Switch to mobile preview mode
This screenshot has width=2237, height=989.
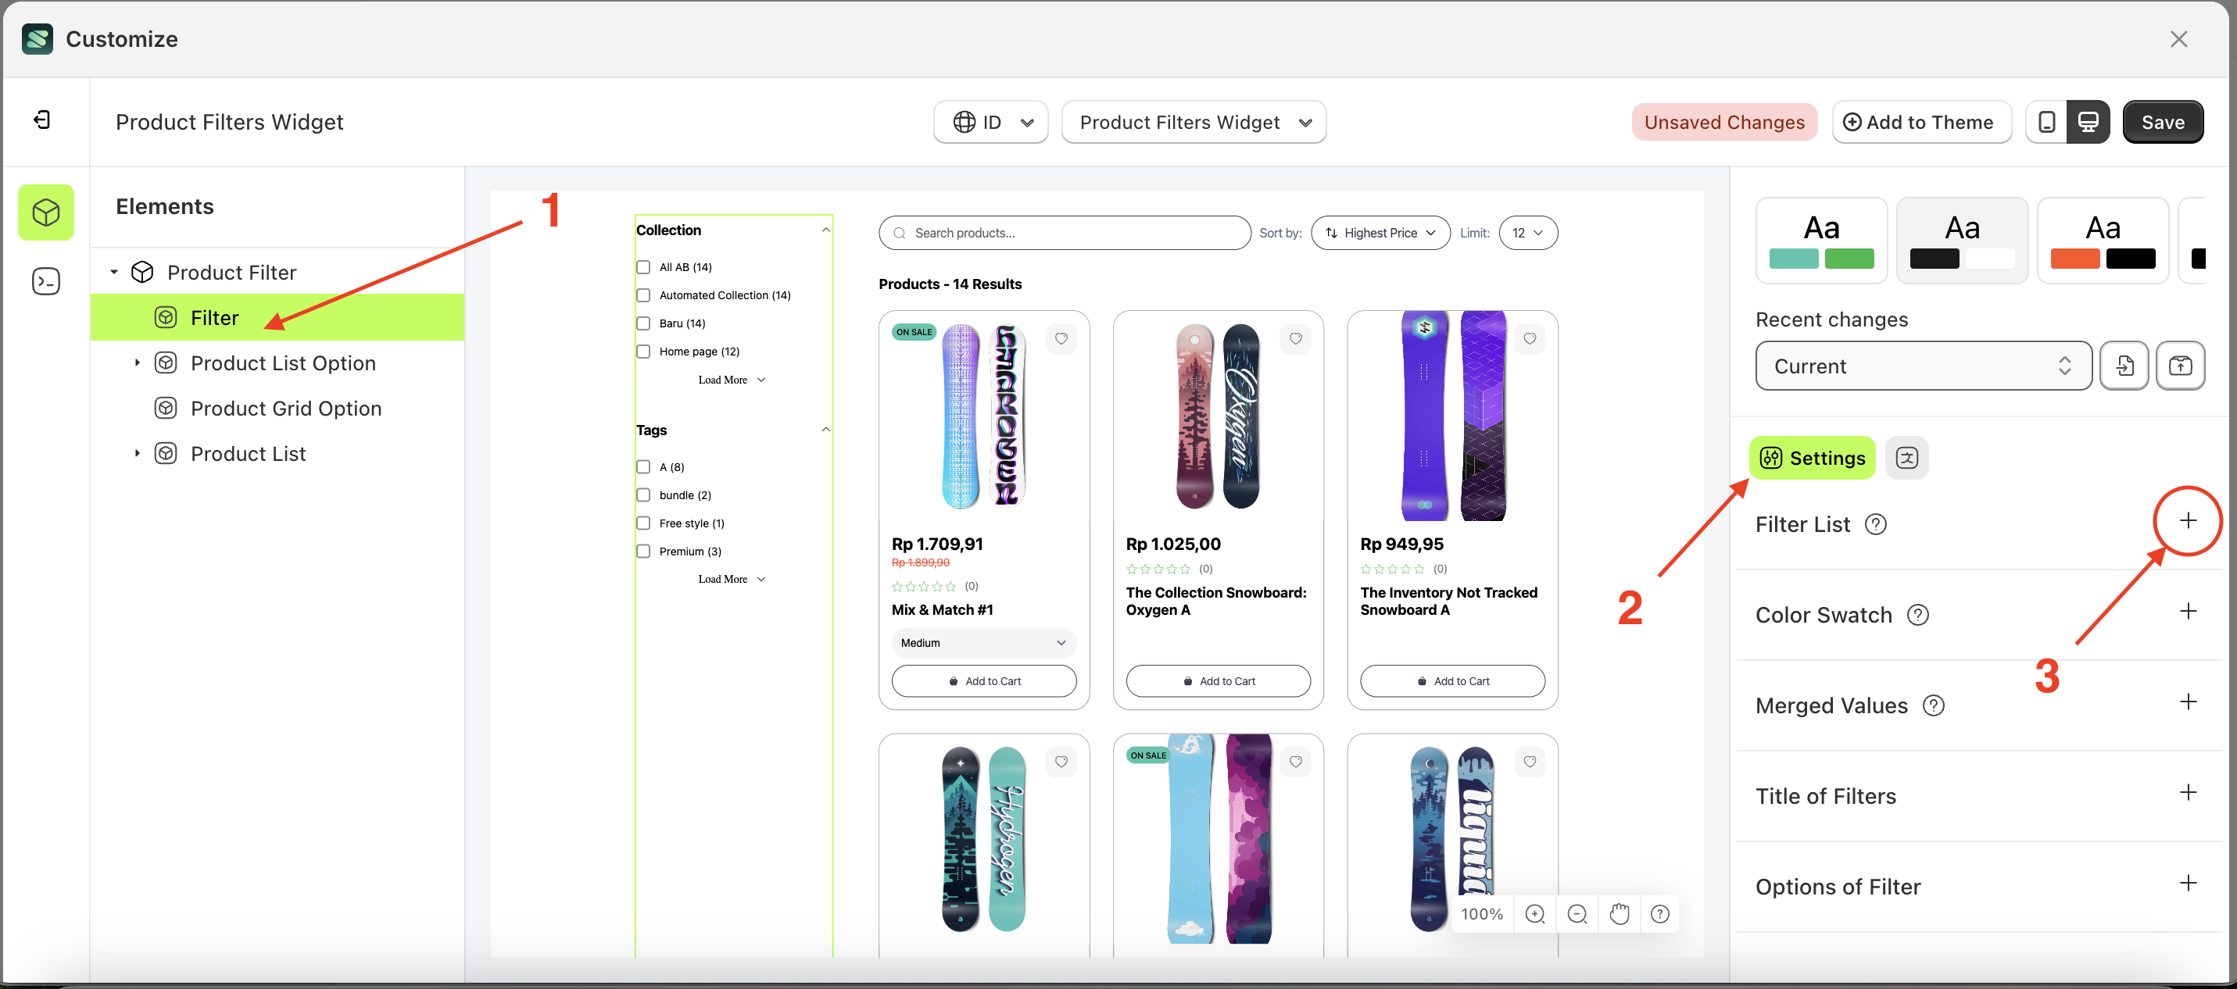click(x=2047, y=122)
